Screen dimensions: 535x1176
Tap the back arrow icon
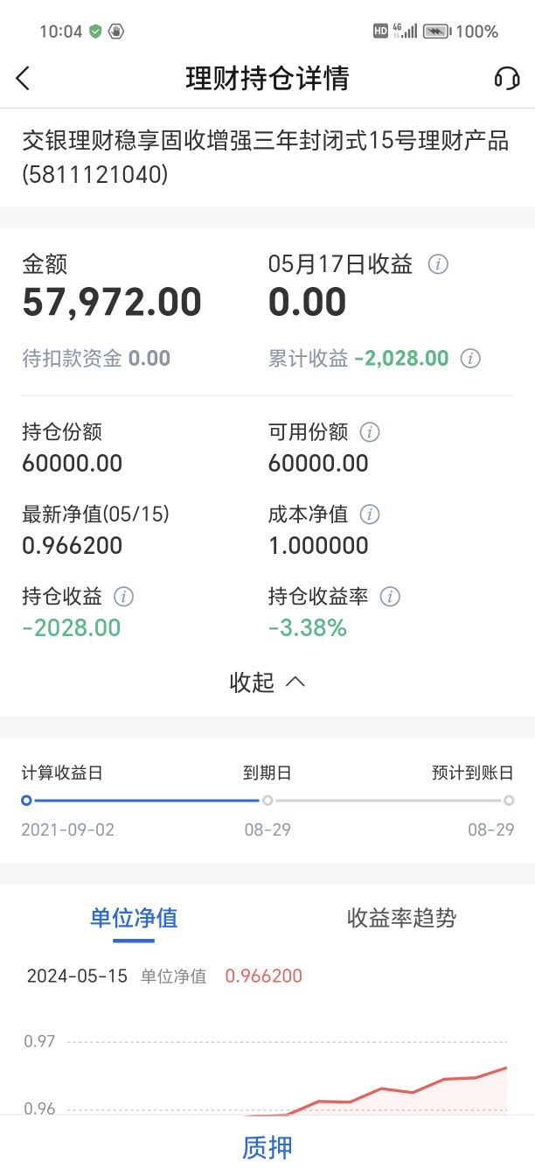click(23, 79)
